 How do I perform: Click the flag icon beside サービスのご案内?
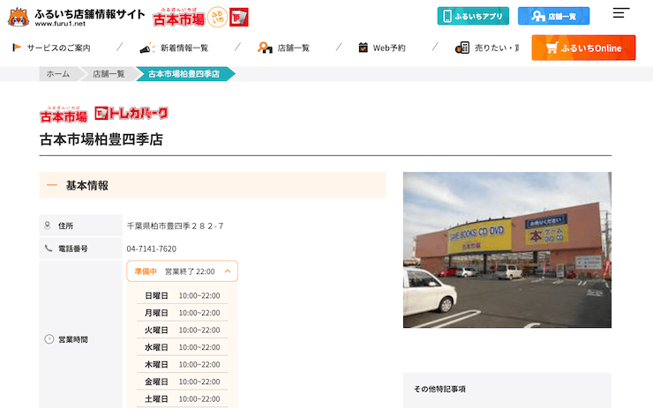17,48
